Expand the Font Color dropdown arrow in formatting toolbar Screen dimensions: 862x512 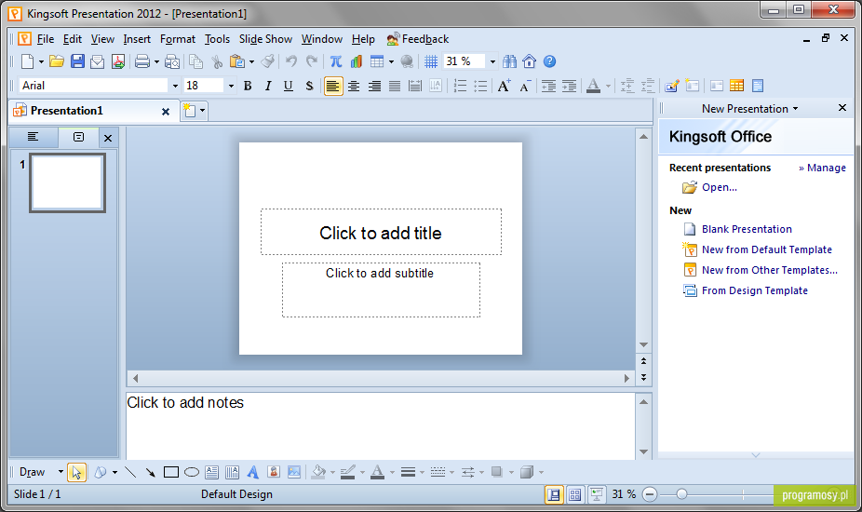[608, 86]
